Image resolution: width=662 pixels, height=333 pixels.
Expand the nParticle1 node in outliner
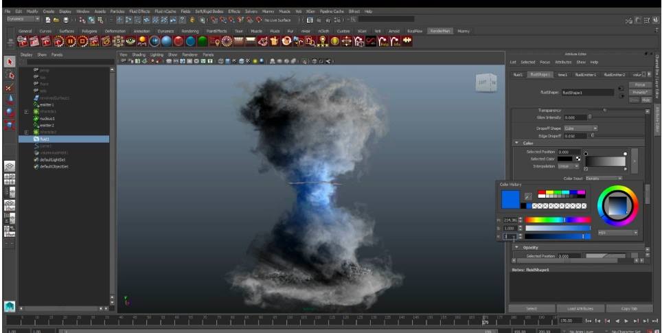point(27,111)
